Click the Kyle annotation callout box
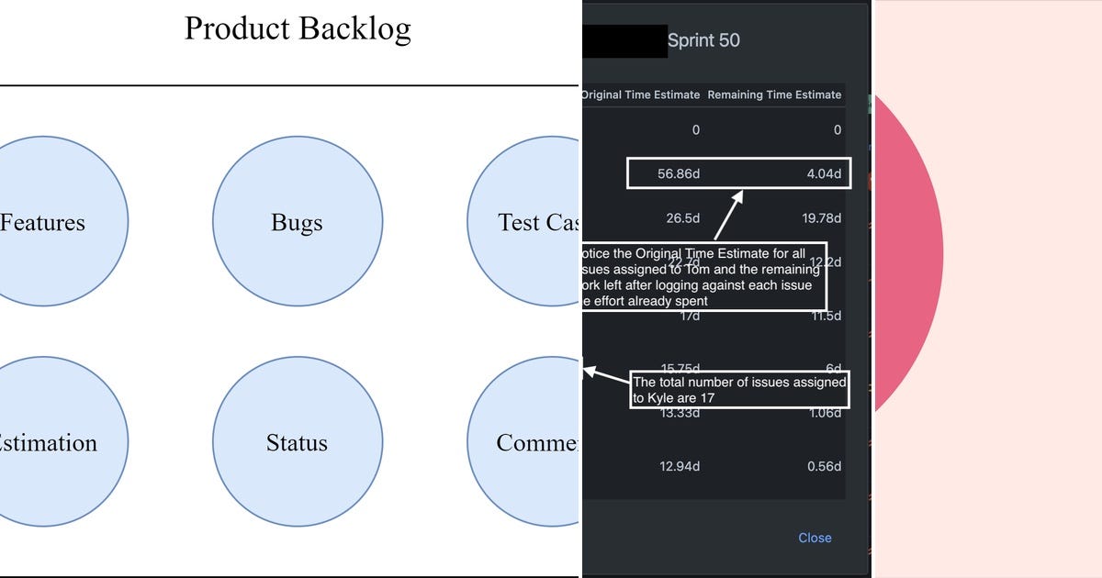This screenshot has width=1102, height=578. (x=739, y=389)
